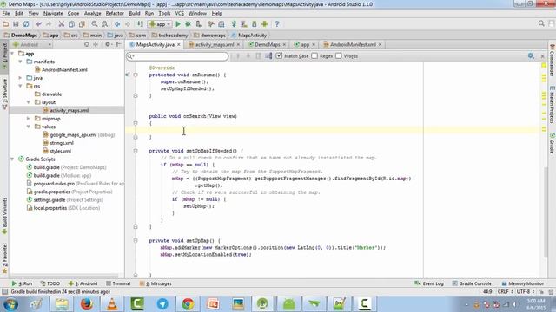Run the app with green play icon
Screen dimensions: 556x312
[178, 24]
